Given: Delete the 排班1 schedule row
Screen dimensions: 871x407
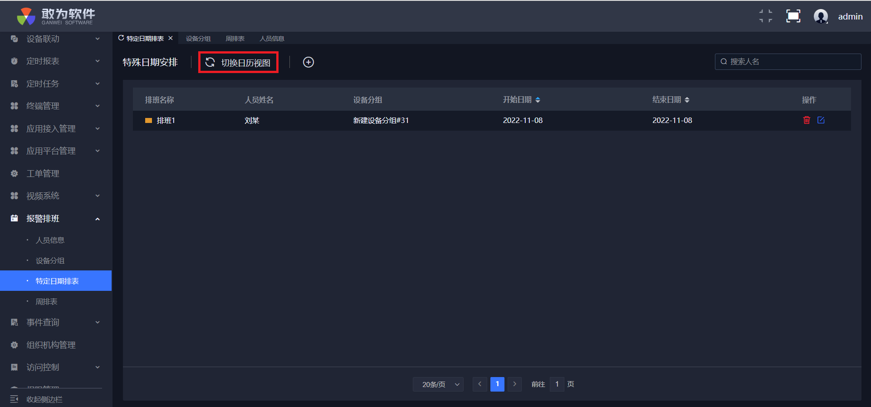Looking at the screenshot, I should tap(807, 120).
